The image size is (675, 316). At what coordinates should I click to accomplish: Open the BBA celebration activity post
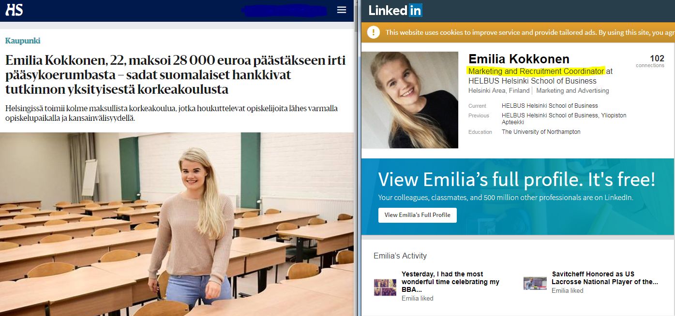(450, 282)
